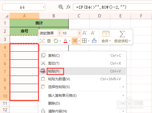Click the clear contents eraser icon

pos(43,111)
